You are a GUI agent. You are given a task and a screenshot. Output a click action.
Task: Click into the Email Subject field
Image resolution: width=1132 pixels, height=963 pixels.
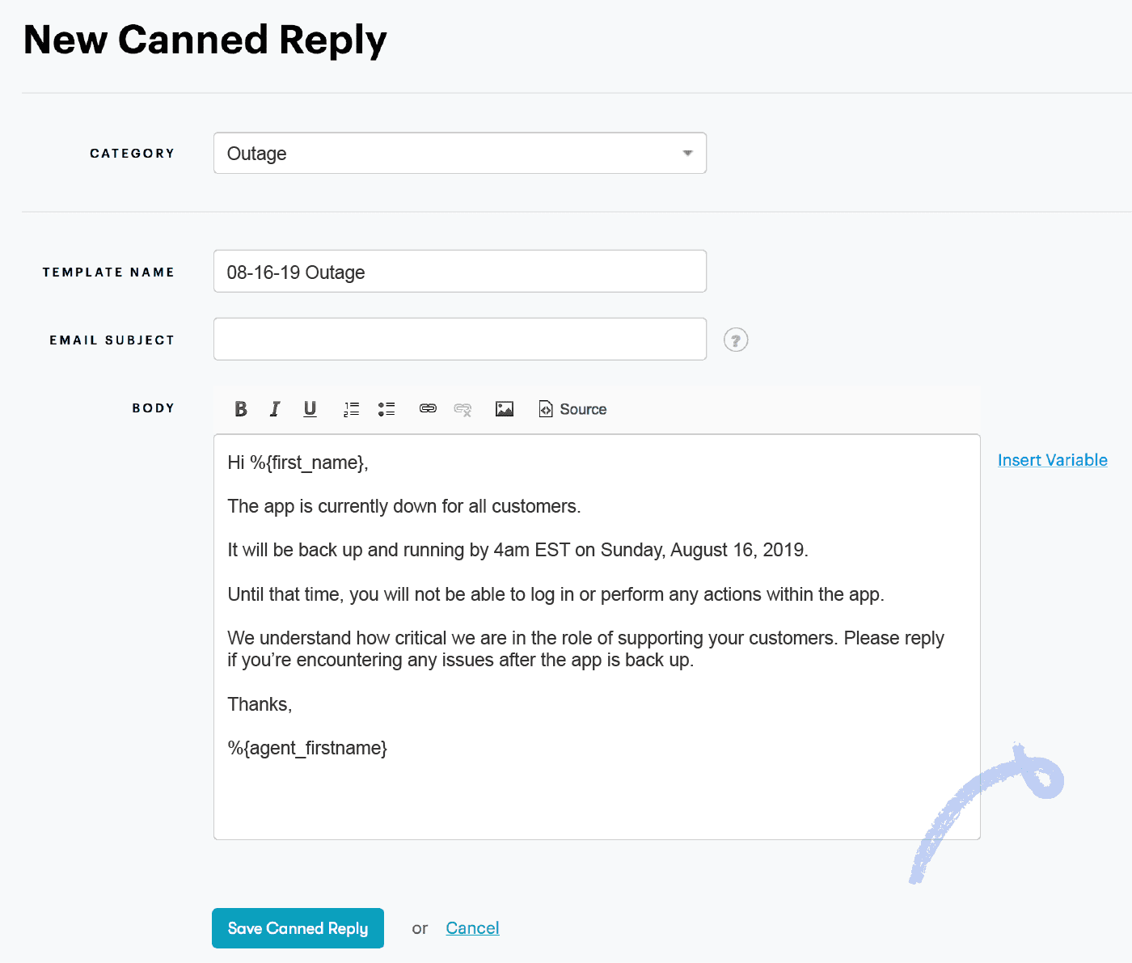[459, 339]
